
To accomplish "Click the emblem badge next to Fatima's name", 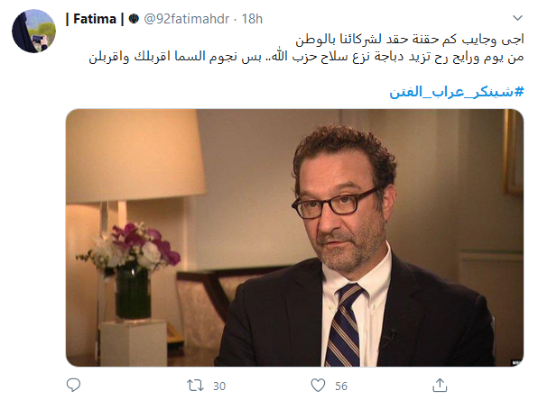I will pos(134,19).
